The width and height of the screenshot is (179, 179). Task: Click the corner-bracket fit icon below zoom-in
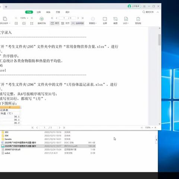[32, 23]
